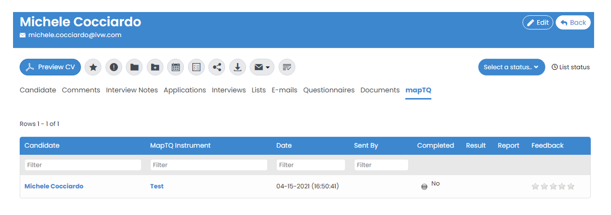The image size is (611, 215).
Task: Click the Preview CV button
Action: point(51,67)
